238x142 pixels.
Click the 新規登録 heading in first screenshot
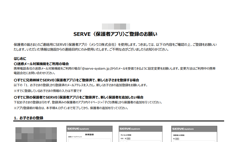click(90, 134)
